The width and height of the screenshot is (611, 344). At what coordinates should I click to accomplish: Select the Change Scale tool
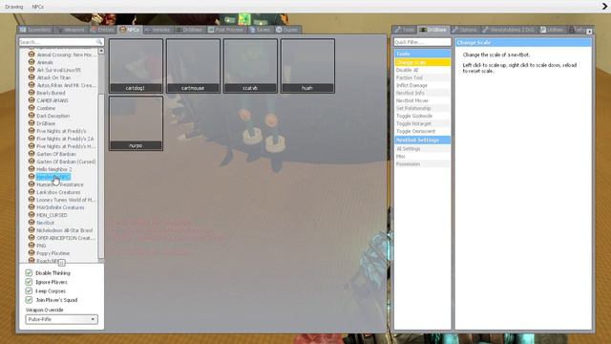[x=422, y=62]
